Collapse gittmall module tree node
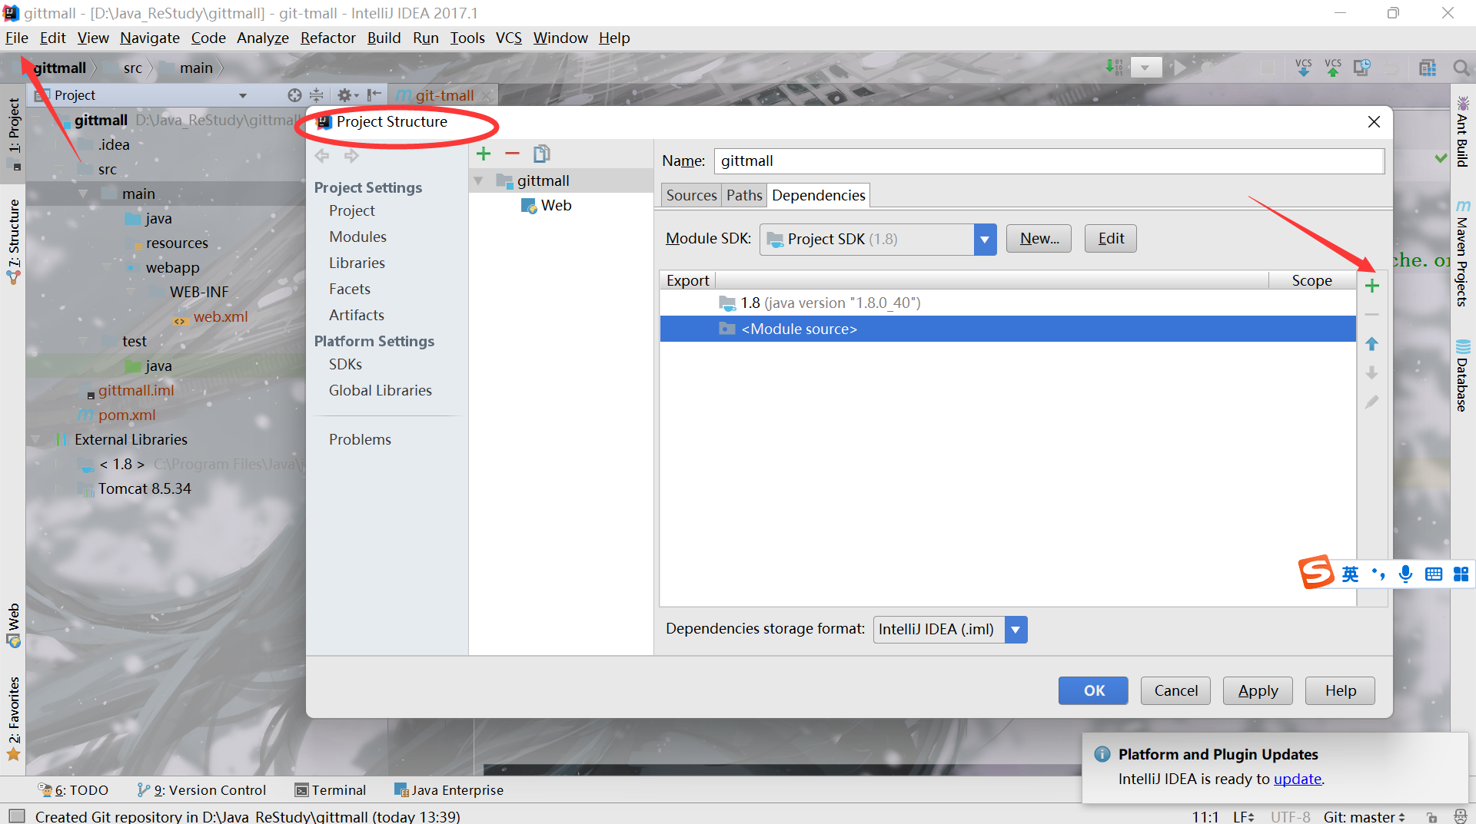1476x824 pixels. click(x=479, y=181)
